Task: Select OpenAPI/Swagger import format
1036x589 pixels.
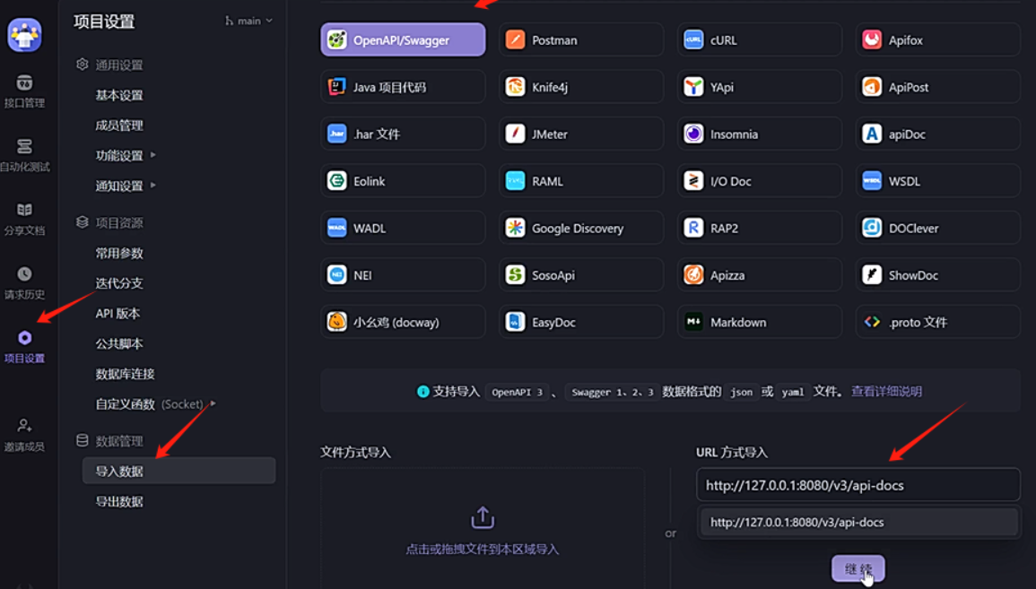Action: tap(403, 39)
